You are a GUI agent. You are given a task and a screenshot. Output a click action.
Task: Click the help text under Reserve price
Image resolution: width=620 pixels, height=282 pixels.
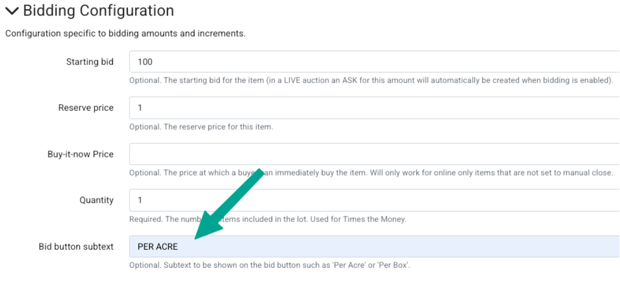coord(201,127)
